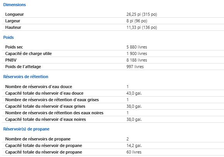Select the Hauteur row label
Screen dimensions: 224x157
tap(13, 27)
